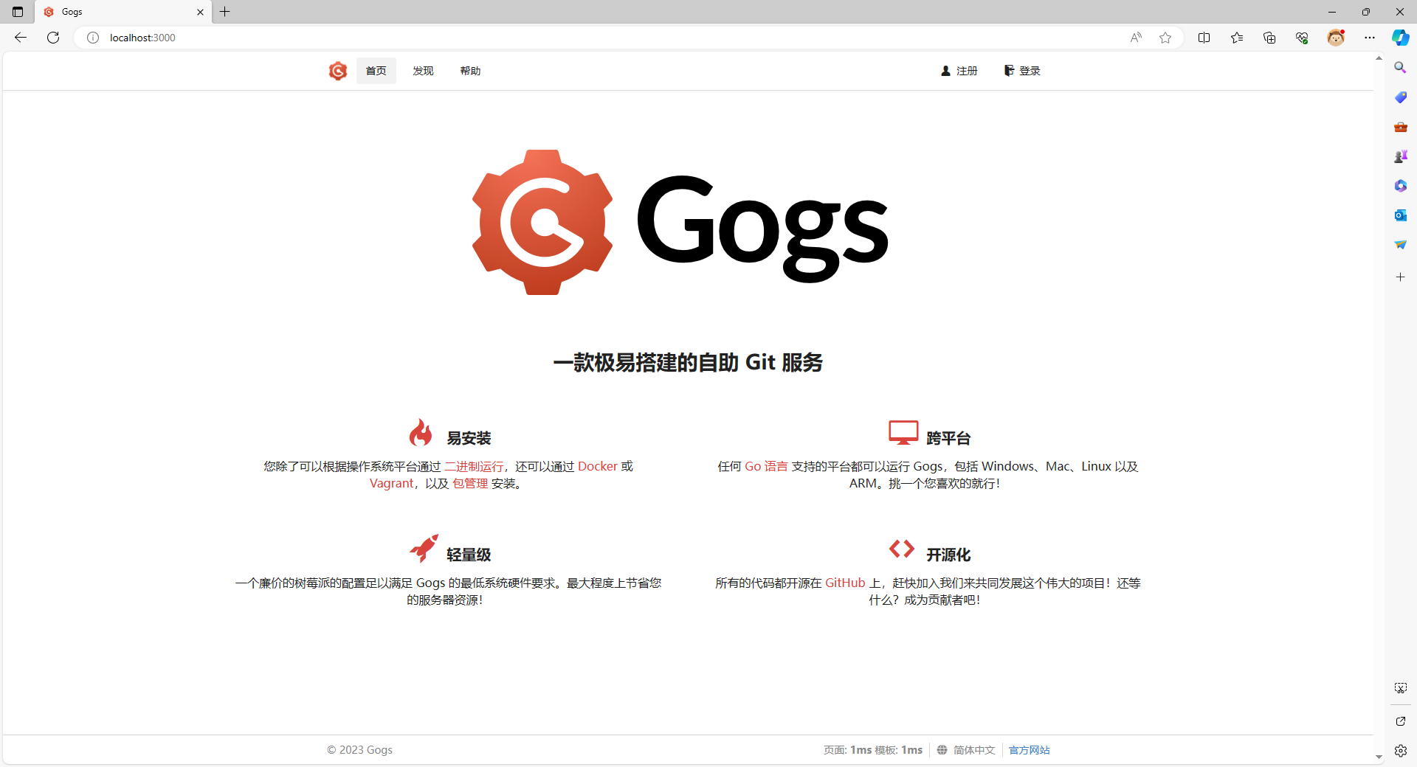Open the profile avatar icon

1336,38
